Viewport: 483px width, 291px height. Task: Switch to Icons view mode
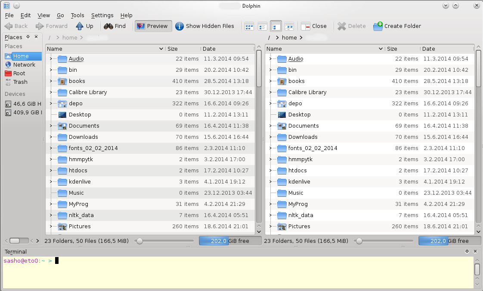(249, 27)
